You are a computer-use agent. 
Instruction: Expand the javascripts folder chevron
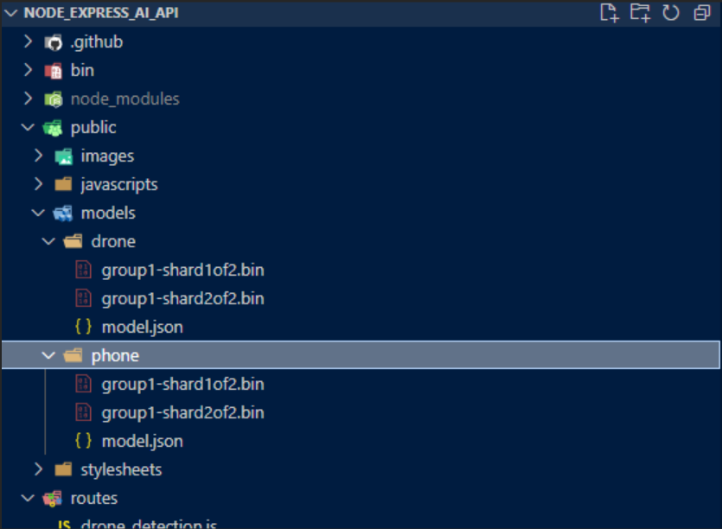[39, 185]
